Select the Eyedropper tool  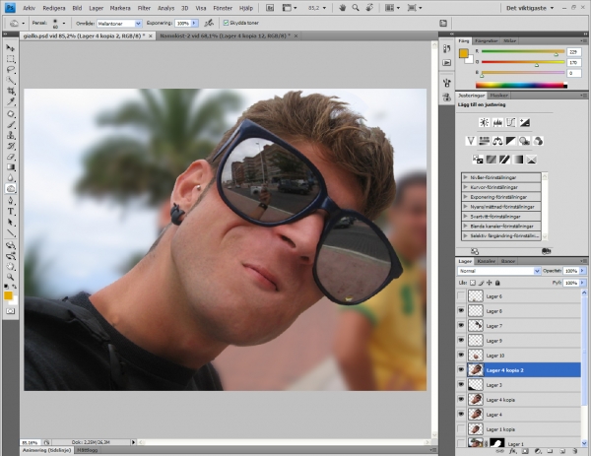(x=11, y=101)
